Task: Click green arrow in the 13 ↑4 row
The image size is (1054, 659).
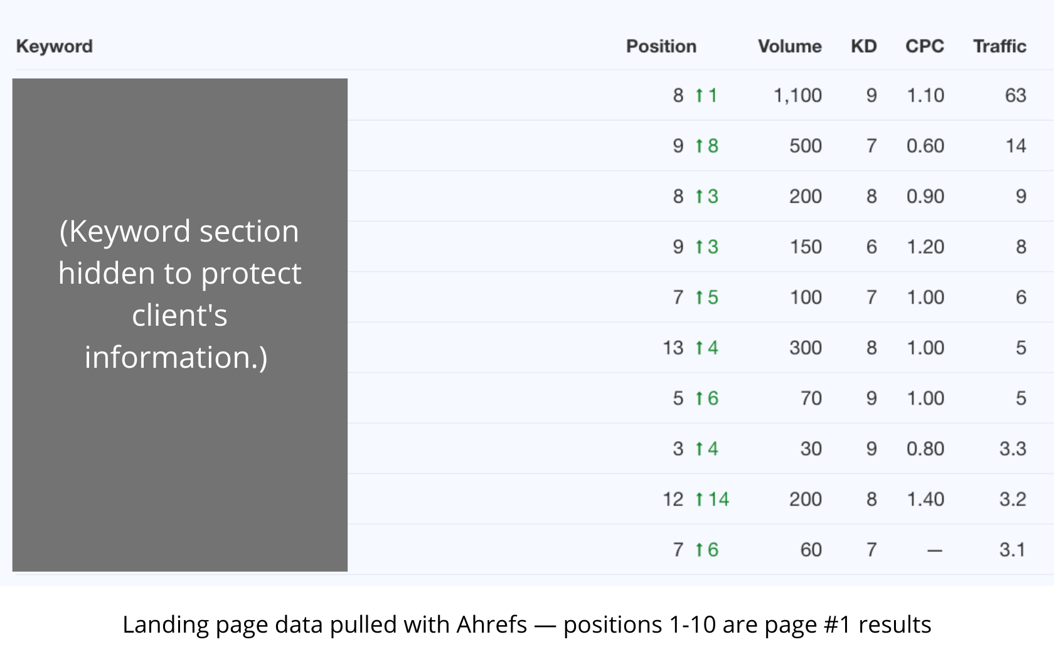Action: tap(699, 348)
